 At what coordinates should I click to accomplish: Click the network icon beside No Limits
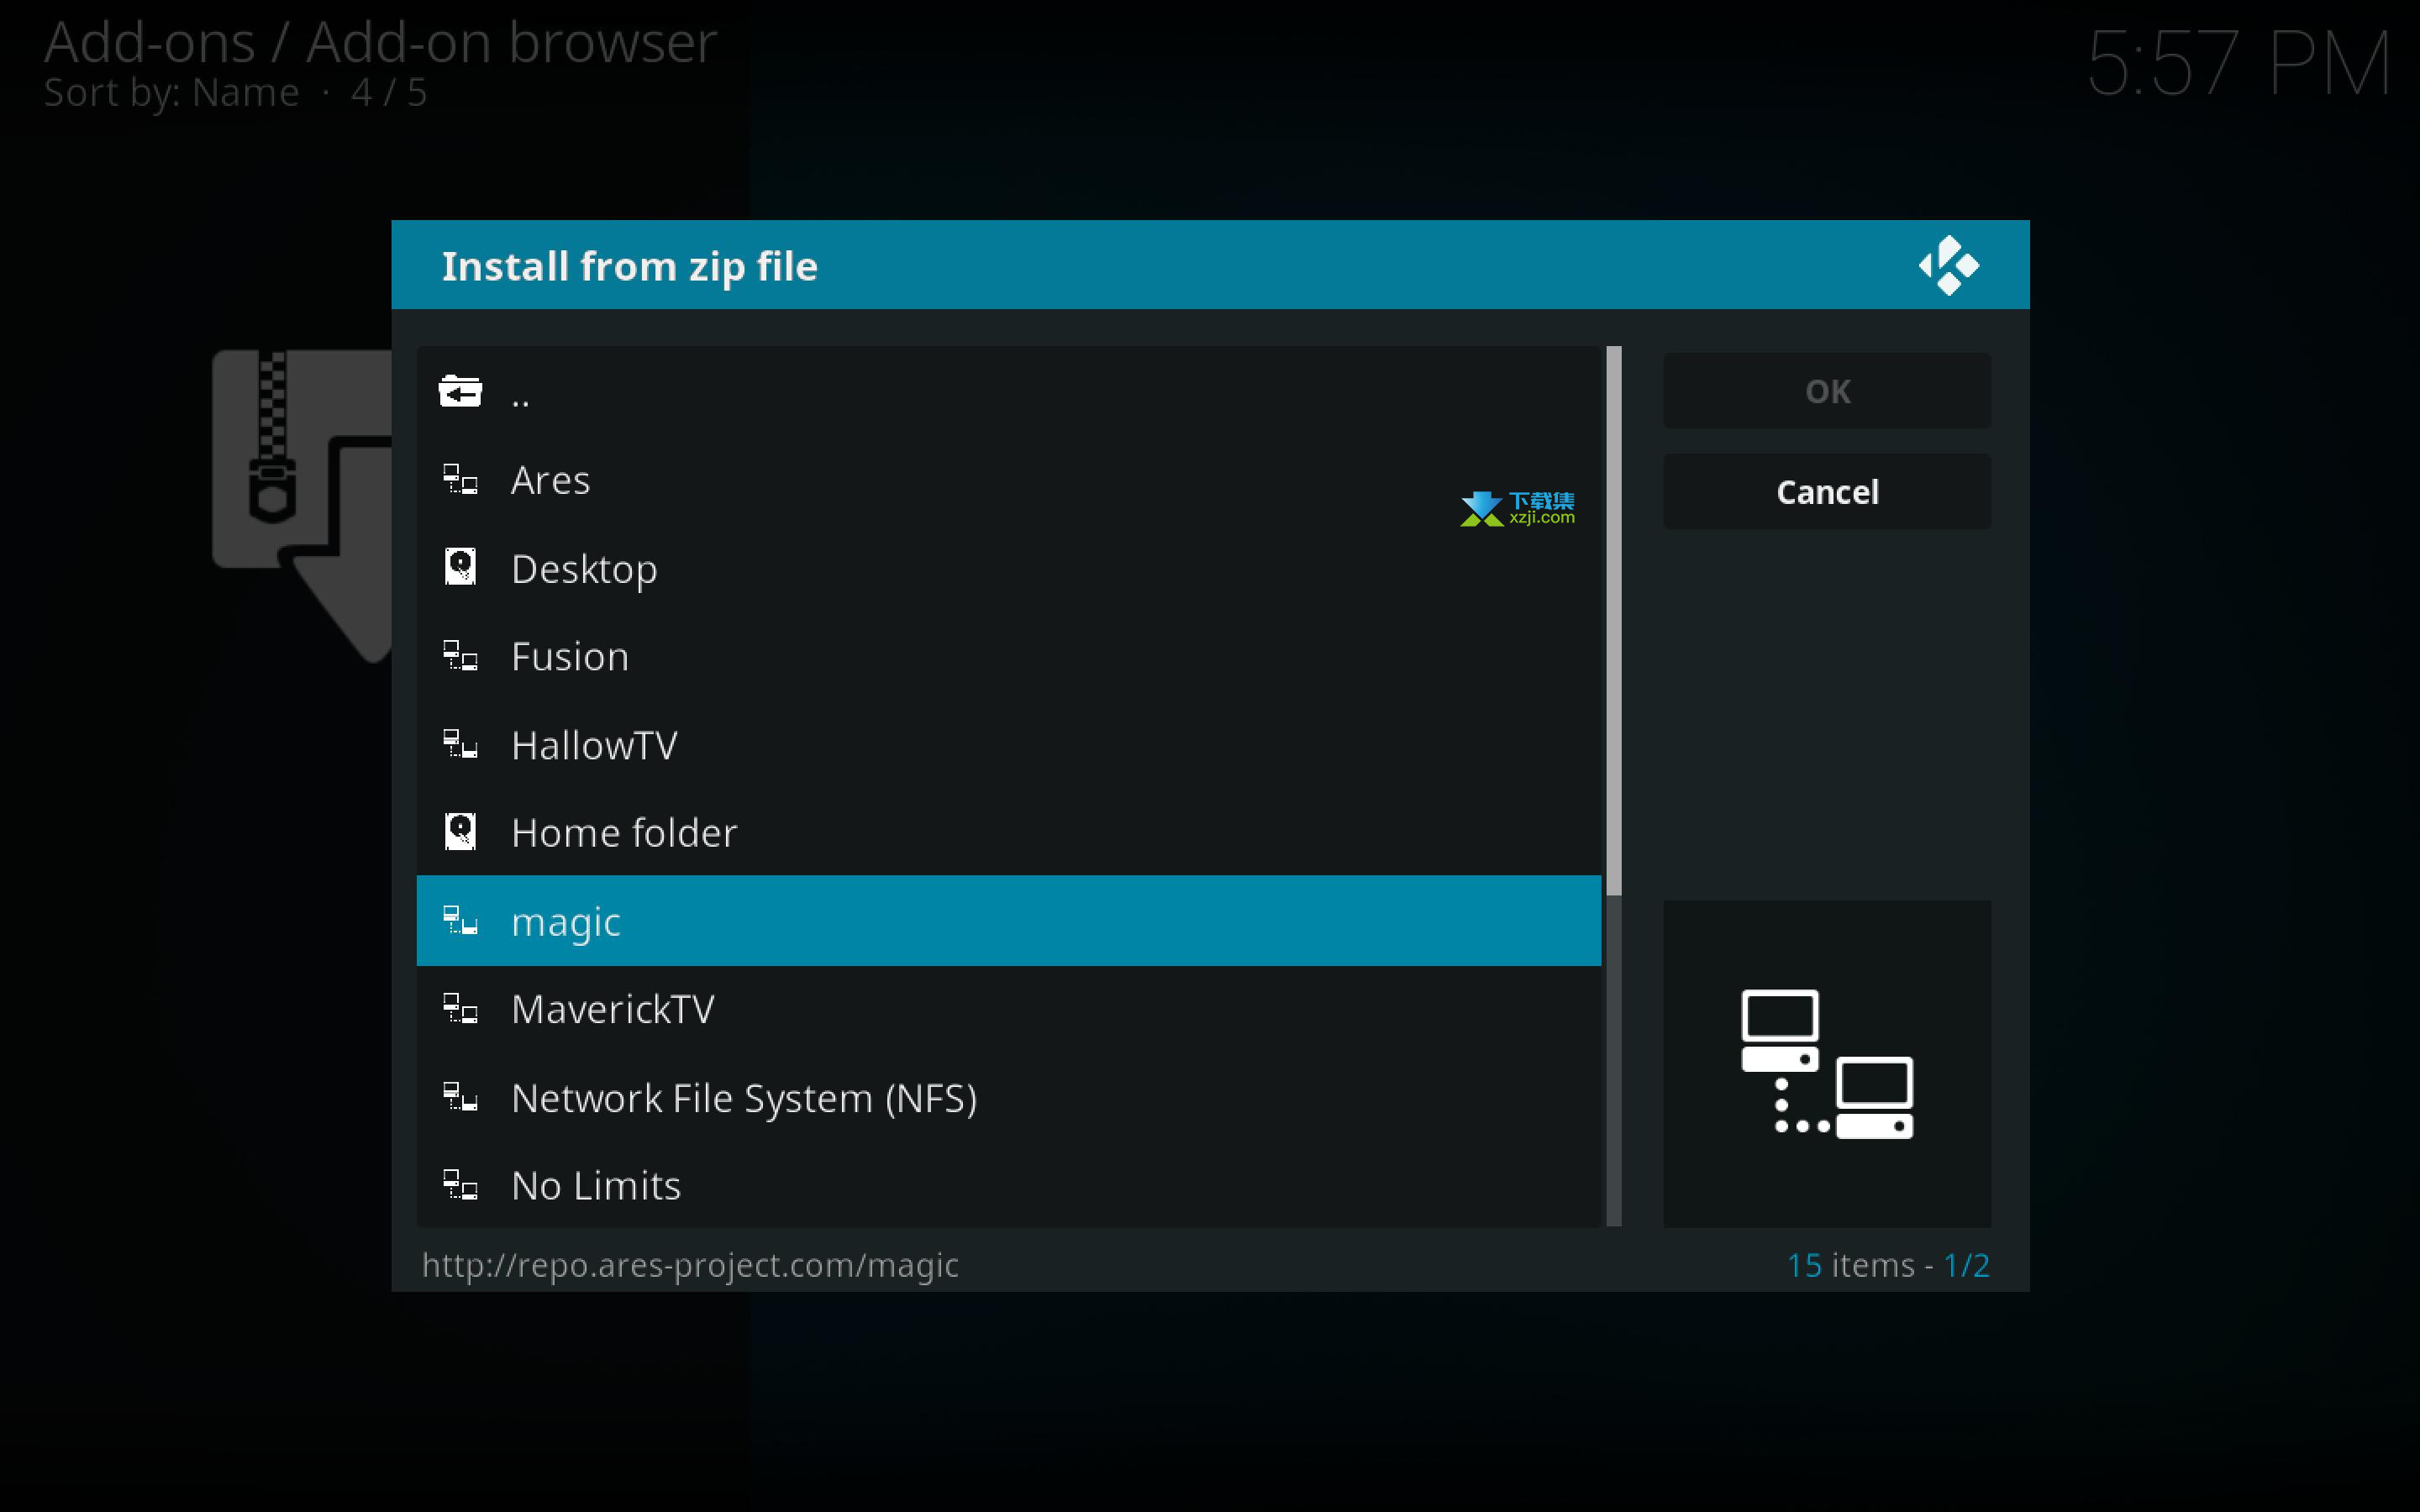tap(460, 1185)
